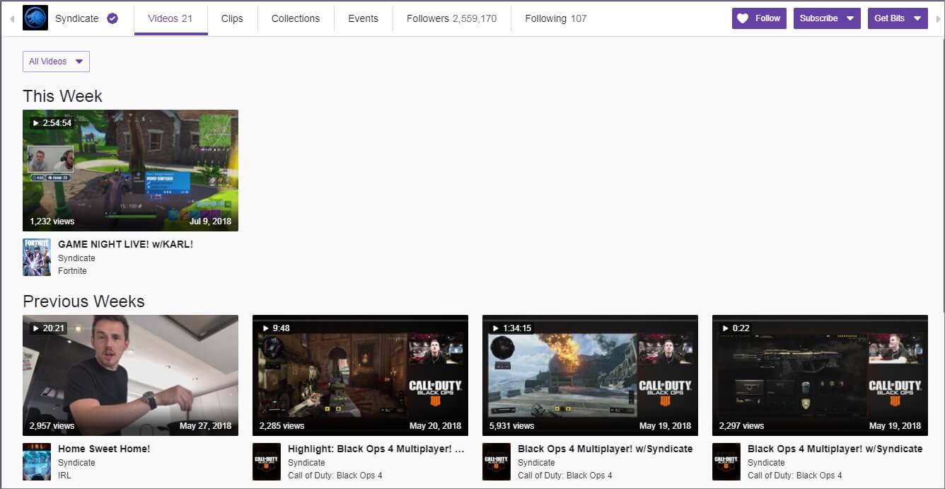Click the verified badge next to Syndicate
945x489 pixels.
point(112,18)
